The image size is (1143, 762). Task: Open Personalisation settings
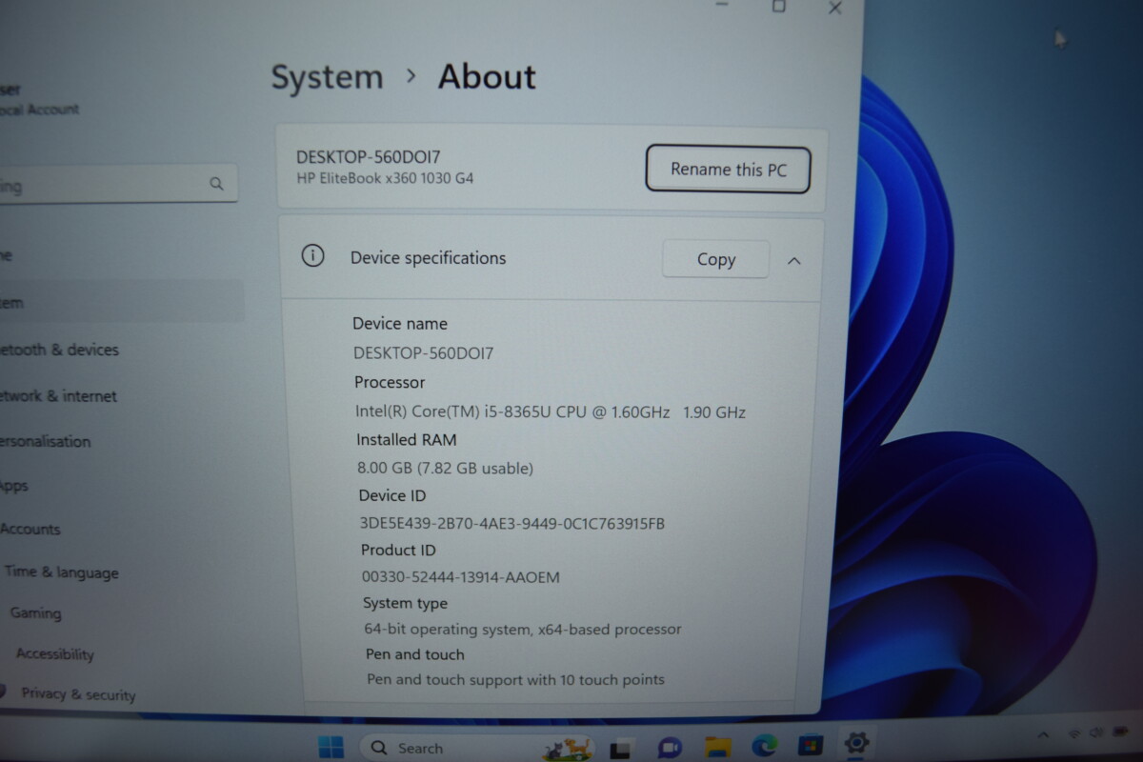(46, 441)
